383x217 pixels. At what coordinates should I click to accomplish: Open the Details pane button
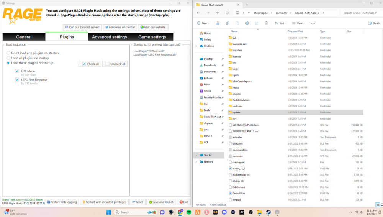coord(374,23)
